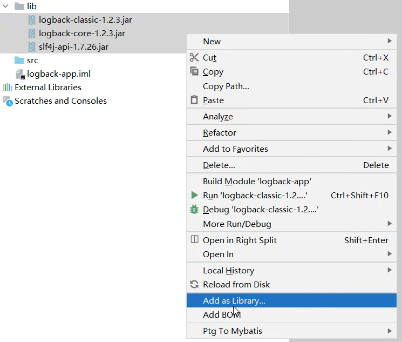Expand the Ptg To Mybatis submenu
402x342 pixels.
point(389,331)
